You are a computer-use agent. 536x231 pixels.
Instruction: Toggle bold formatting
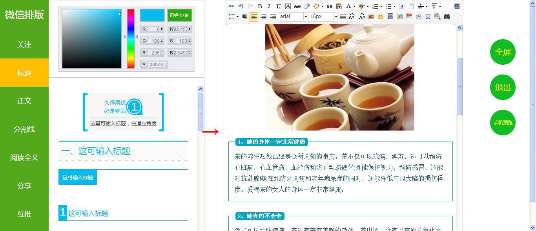[260, 6]
